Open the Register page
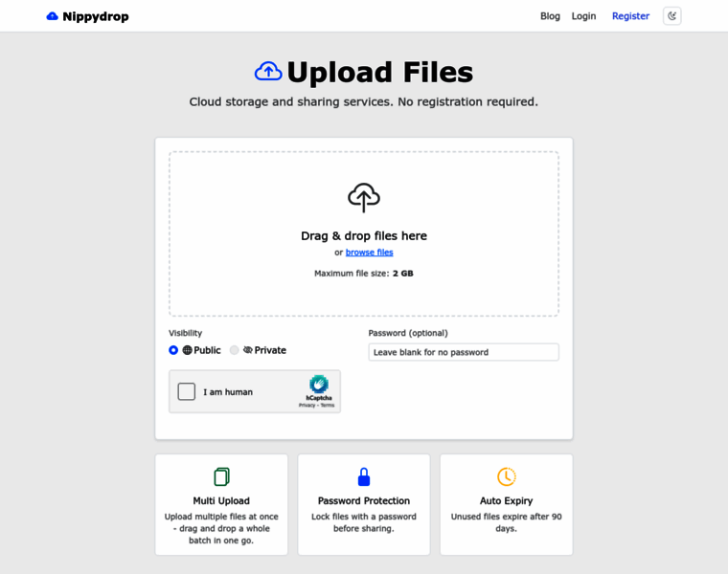 pyautogui.click(x=630, y=16)
